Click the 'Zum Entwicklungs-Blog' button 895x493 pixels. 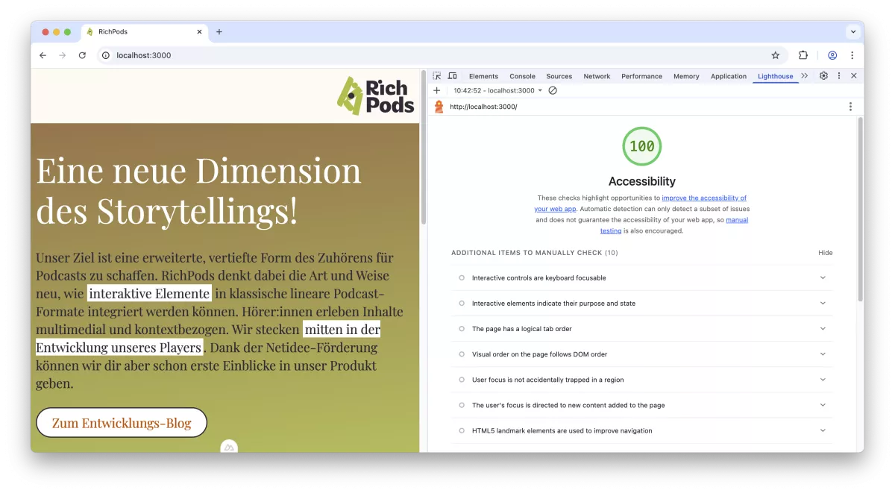coord(121,422)
